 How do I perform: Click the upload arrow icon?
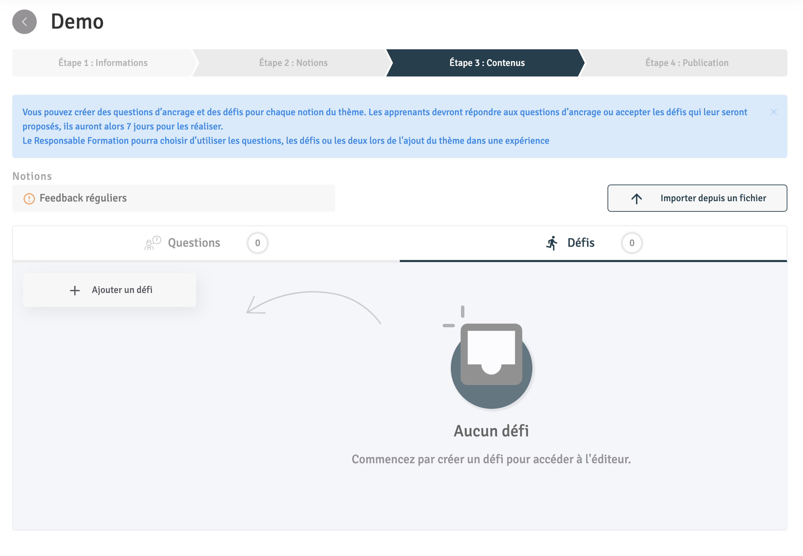pyautogui.click(x=636, y=198)
